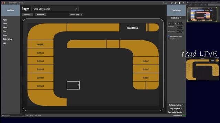Open the Landscape preview dropdown

pyautogui.click(x=76, y=14)
